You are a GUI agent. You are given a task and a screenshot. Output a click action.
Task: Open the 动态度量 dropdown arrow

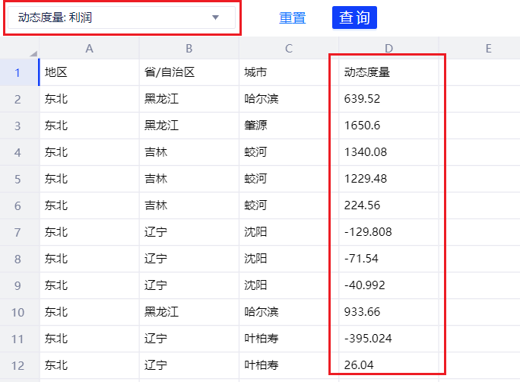tap(215, 18)
